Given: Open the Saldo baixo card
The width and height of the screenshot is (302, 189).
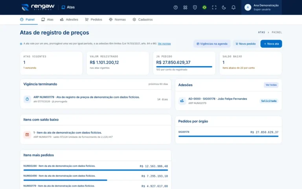Looking at the screenshot, I should [250, 63].
